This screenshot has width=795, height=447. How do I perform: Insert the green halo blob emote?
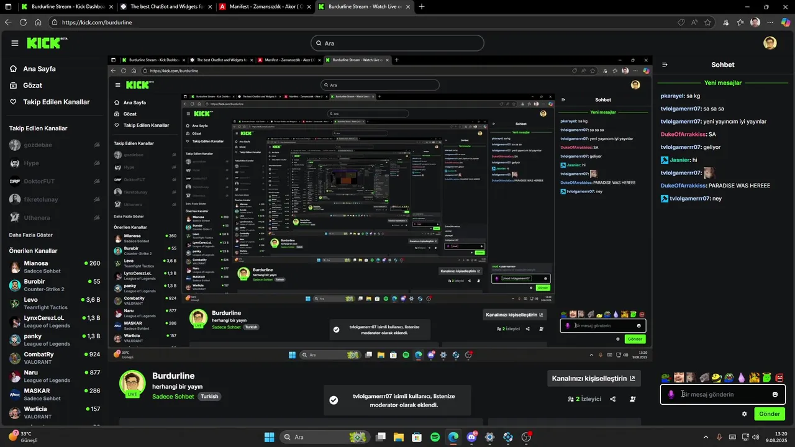tap(767, 377)
